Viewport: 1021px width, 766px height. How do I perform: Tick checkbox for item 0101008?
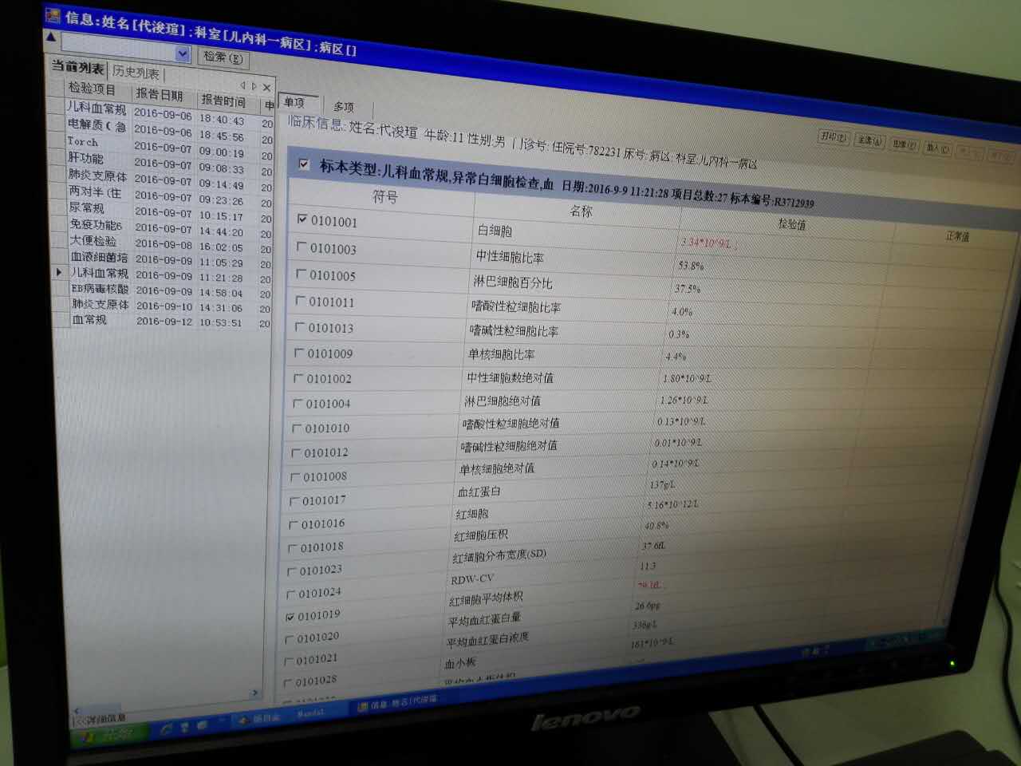[x=294, y=476]
